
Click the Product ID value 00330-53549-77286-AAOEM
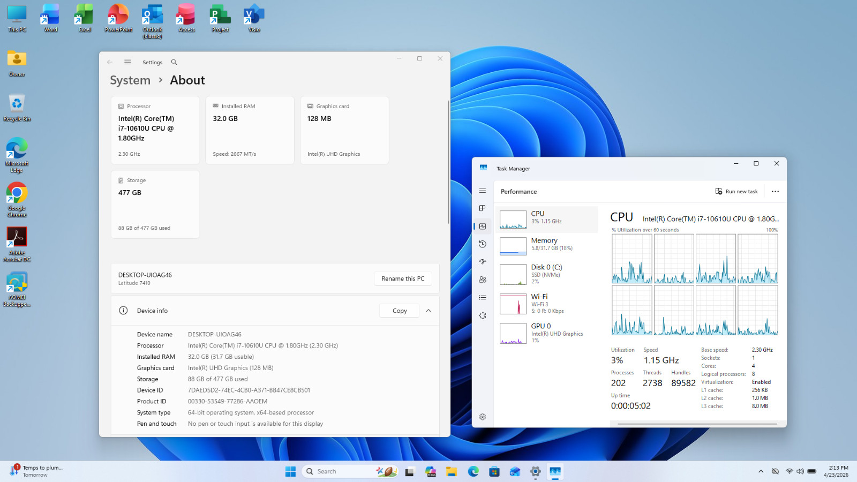pos(228,402)
